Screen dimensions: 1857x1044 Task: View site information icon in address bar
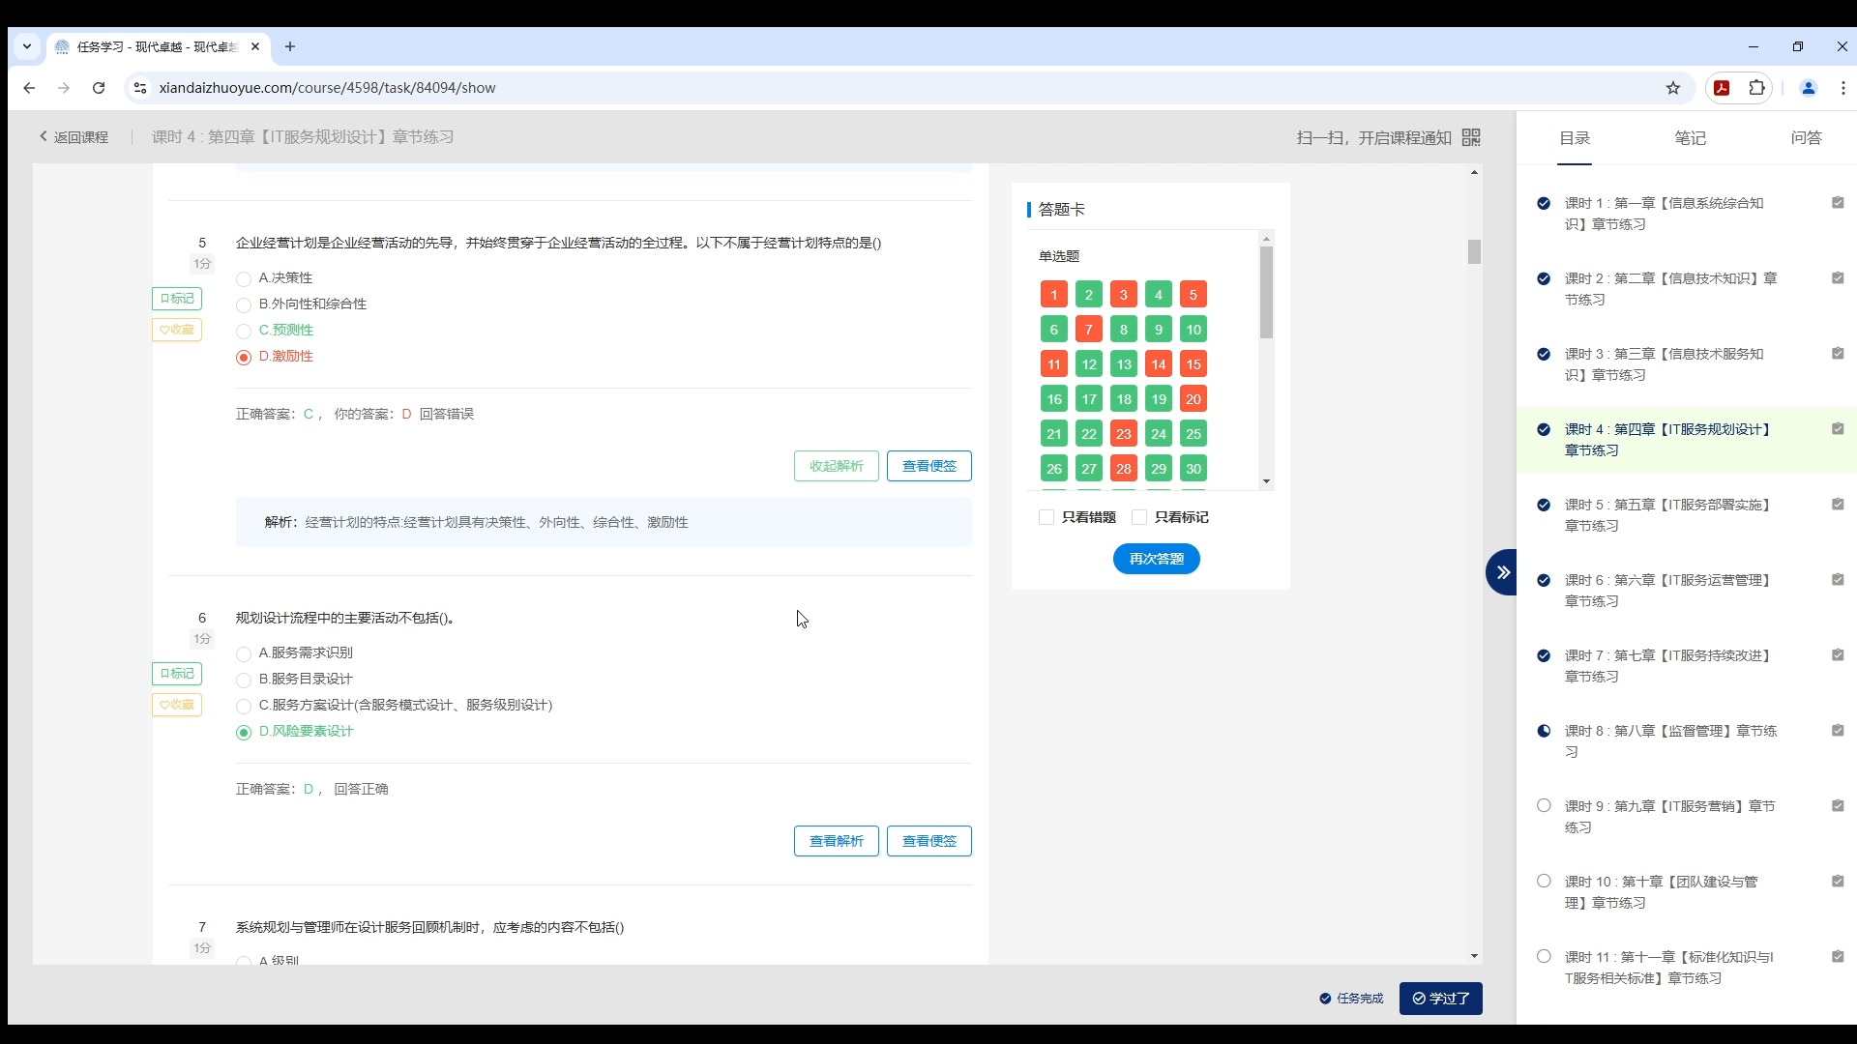pyautogui.click(x=140, y=88)
